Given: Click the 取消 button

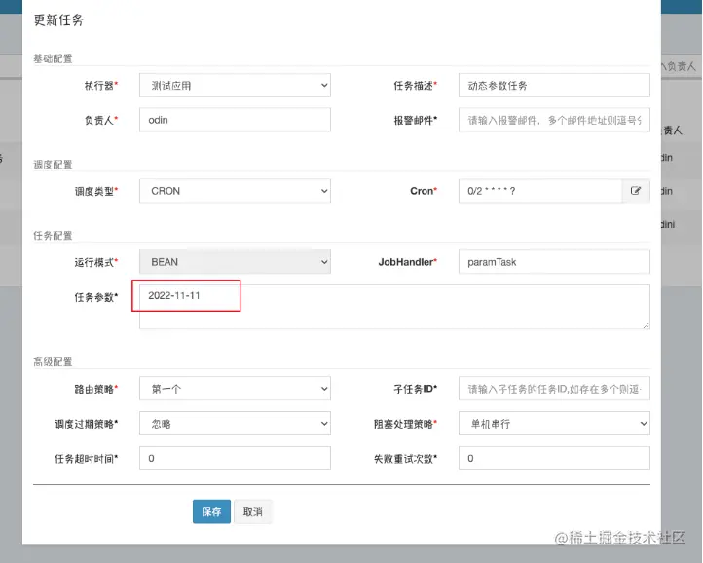Looking at the screenshot, I should 253,511.
